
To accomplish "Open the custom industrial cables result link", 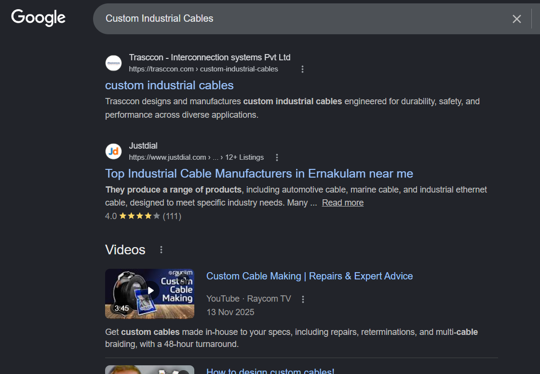I will [x=169, y=85].
